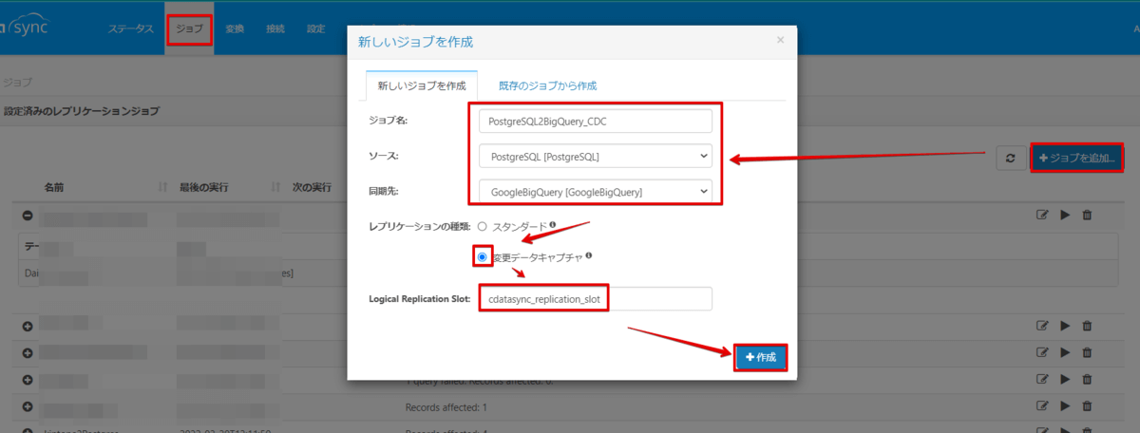Run the expanded first job row
Image resolution: width=1140 pixels, height=433 pixels.
coord(1065,216)
